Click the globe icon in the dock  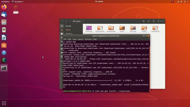pos(4,60)
